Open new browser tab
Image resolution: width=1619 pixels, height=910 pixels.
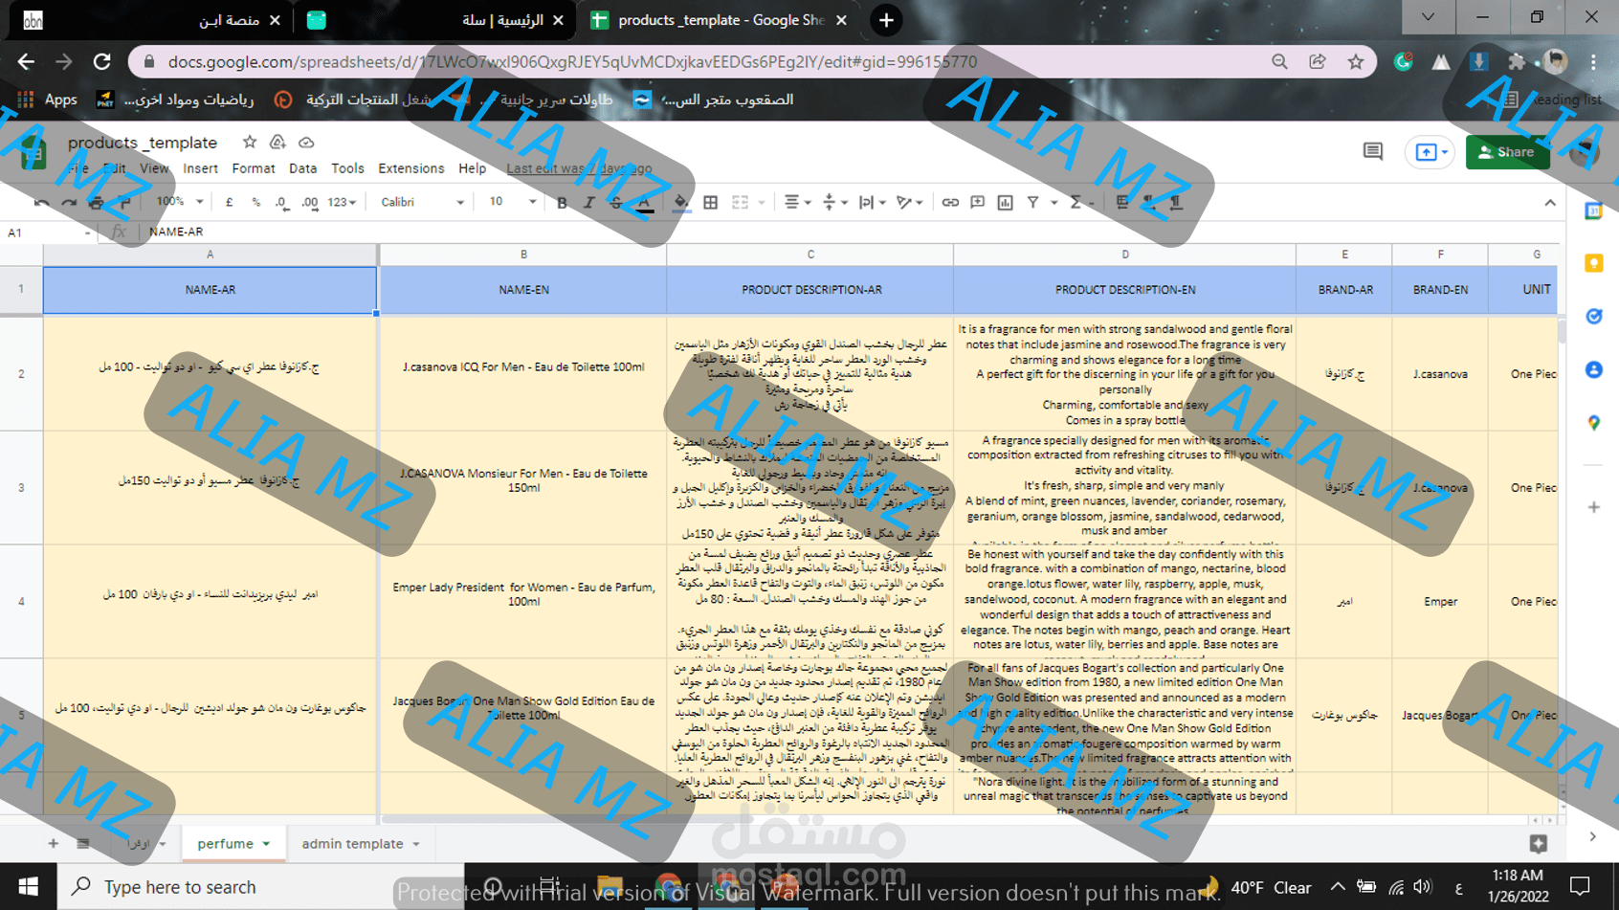pyautogui.click(x=886, y=20)
